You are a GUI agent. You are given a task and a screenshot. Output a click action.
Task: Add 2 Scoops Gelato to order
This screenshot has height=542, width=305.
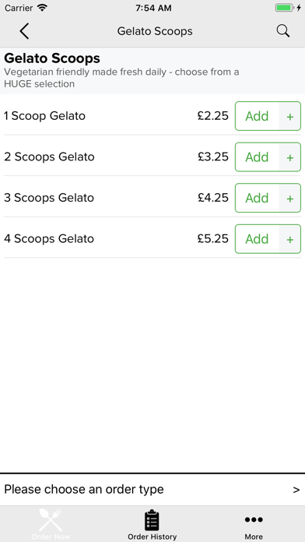click(257, 157)
